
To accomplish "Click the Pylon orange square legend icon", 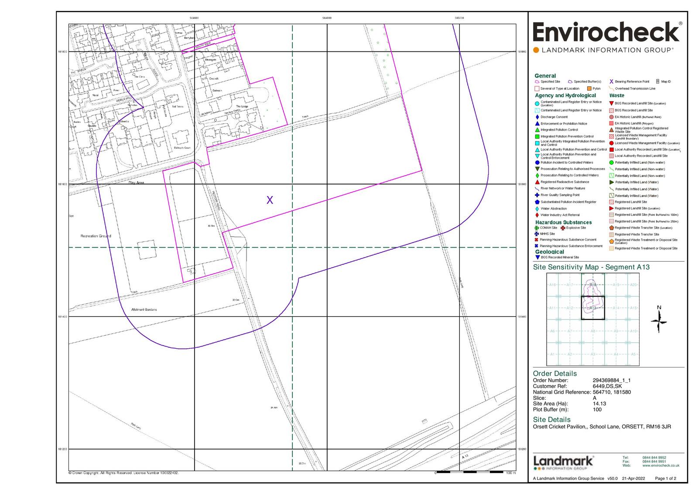I will click(x=589, y=88).
